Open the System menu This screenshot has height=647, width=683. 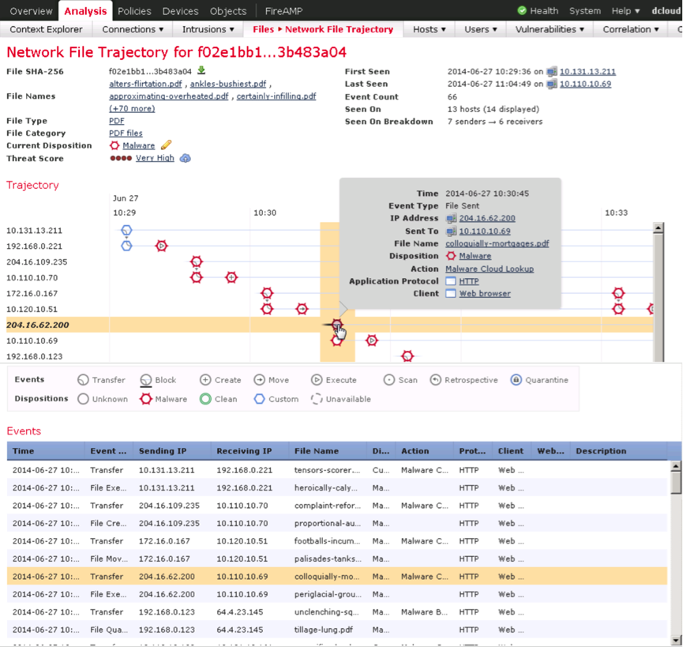coord(584,11)
